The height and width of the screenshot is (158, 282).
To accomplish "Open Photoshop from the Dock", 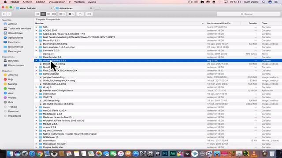I will pyautogui.click(x=165, y=154).
